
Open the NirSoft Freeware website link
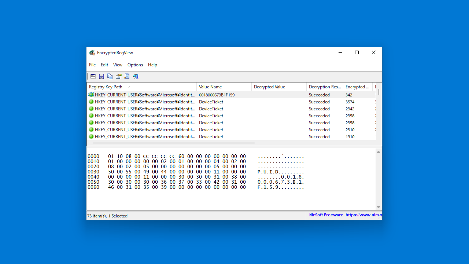345,215
